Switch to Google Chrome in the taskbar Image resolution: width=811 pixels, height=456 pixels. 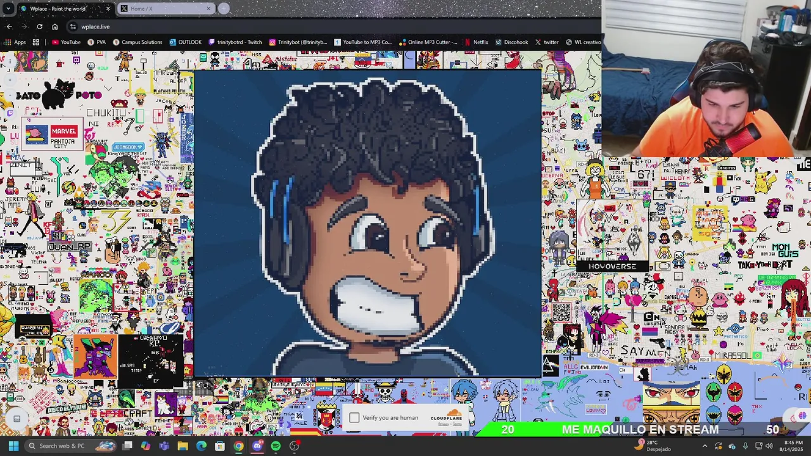coord(238,446)
